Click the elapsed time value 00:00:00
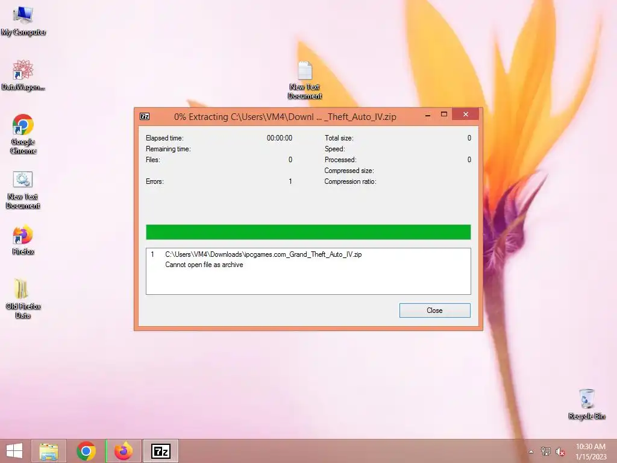Screen dimensions: 617x463 click(x=280, y=138)
